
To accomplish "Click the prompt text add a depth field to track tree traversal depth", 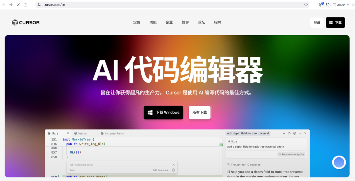I will tap(256, 146).
